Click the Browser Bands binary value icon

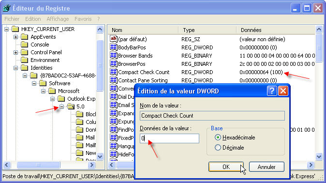pyautogui.click(x=114, y=55)
